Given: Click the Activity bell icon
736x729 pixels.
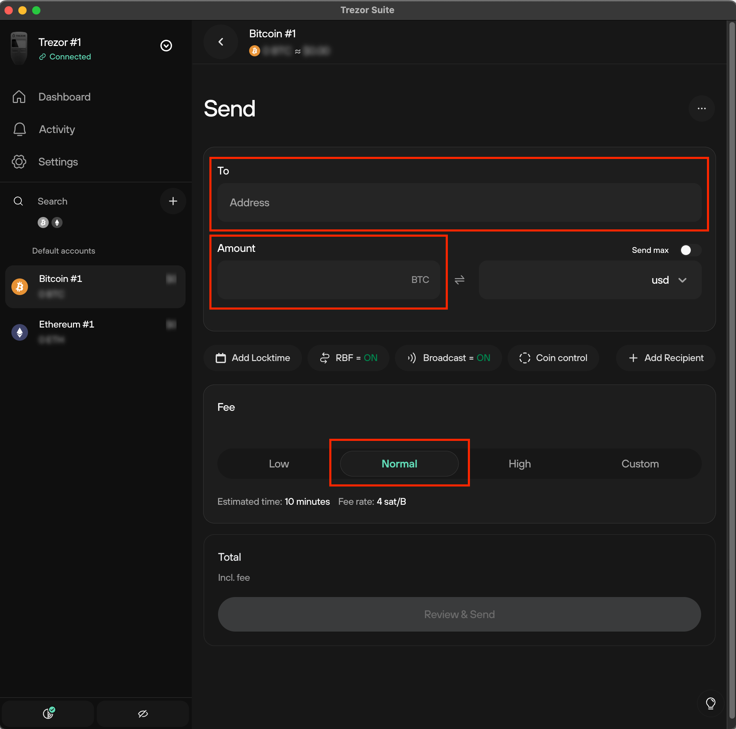Looking at the screenshot, I should tap(19, 130).
